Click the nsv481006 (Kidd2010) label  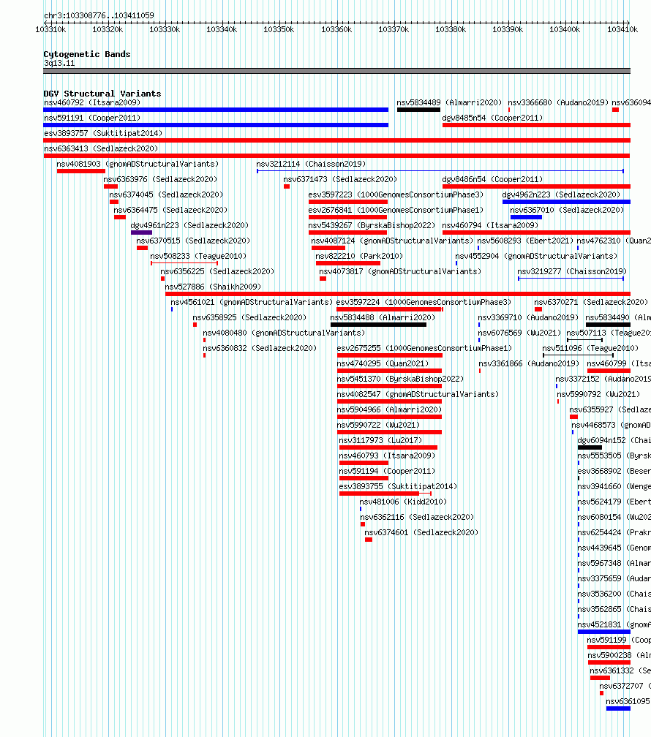tap(403, 502)
